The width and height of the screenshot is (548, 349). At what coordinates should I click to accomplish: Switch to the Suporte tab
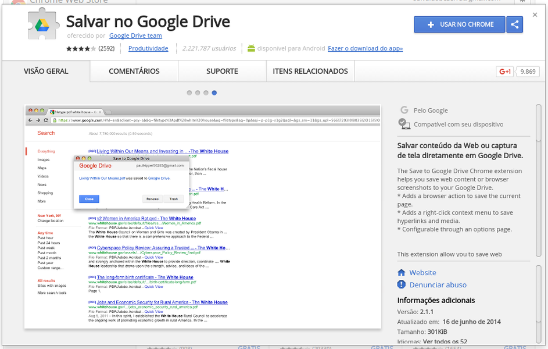tap(222, 72)
